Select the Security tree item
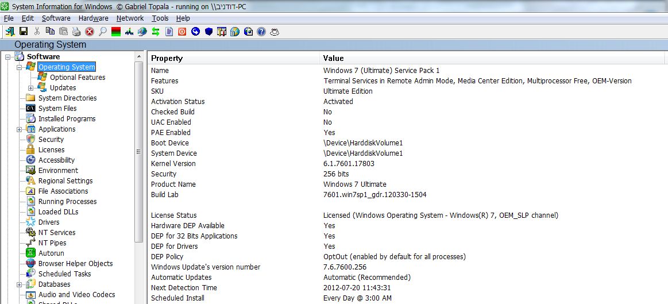Screen dimensions: 668x304 51,140
